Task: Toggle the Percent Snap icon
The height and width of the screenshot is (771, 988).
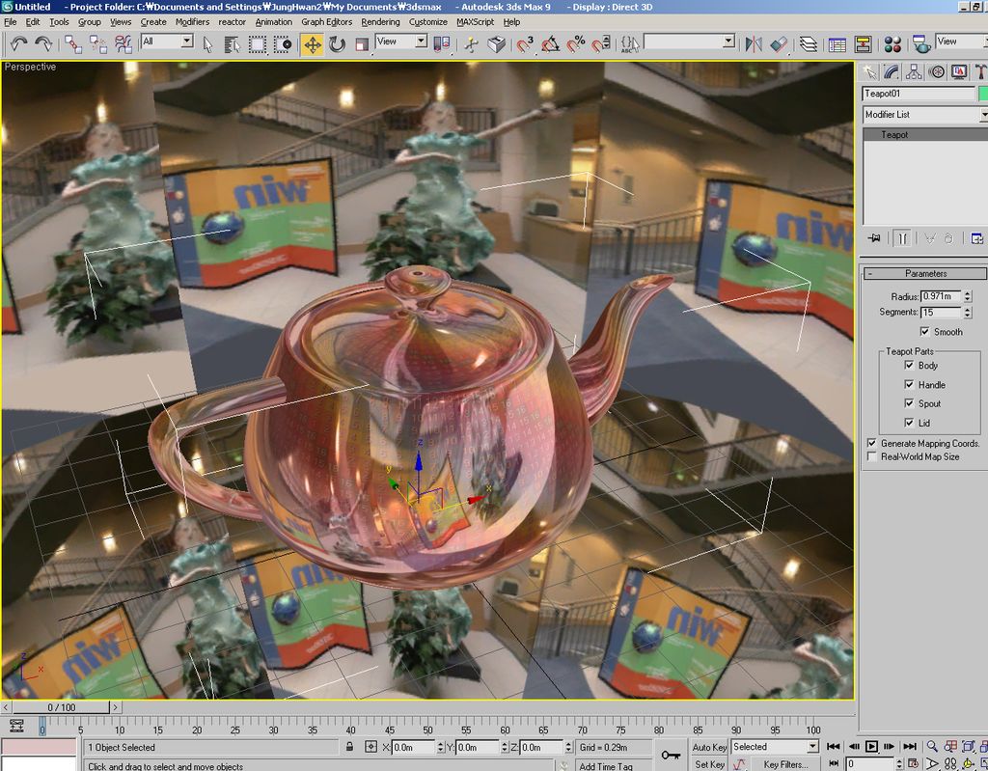Action: pos(575,43)
